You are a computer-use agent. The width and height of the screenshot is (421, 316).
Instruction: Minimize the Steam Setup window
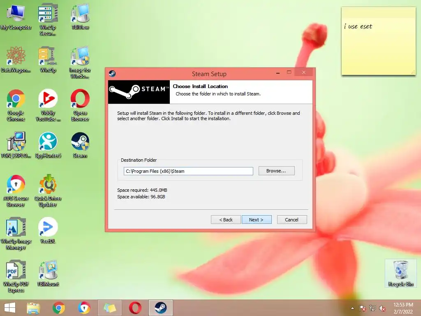pos(278,72)
